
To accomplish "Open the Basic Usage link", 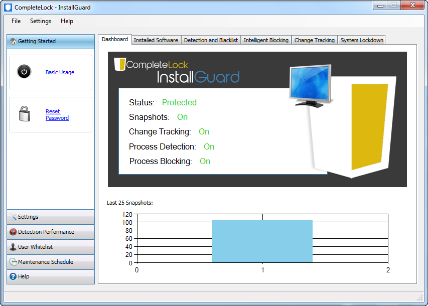I will pyautogui.click(x=60, y=72).
